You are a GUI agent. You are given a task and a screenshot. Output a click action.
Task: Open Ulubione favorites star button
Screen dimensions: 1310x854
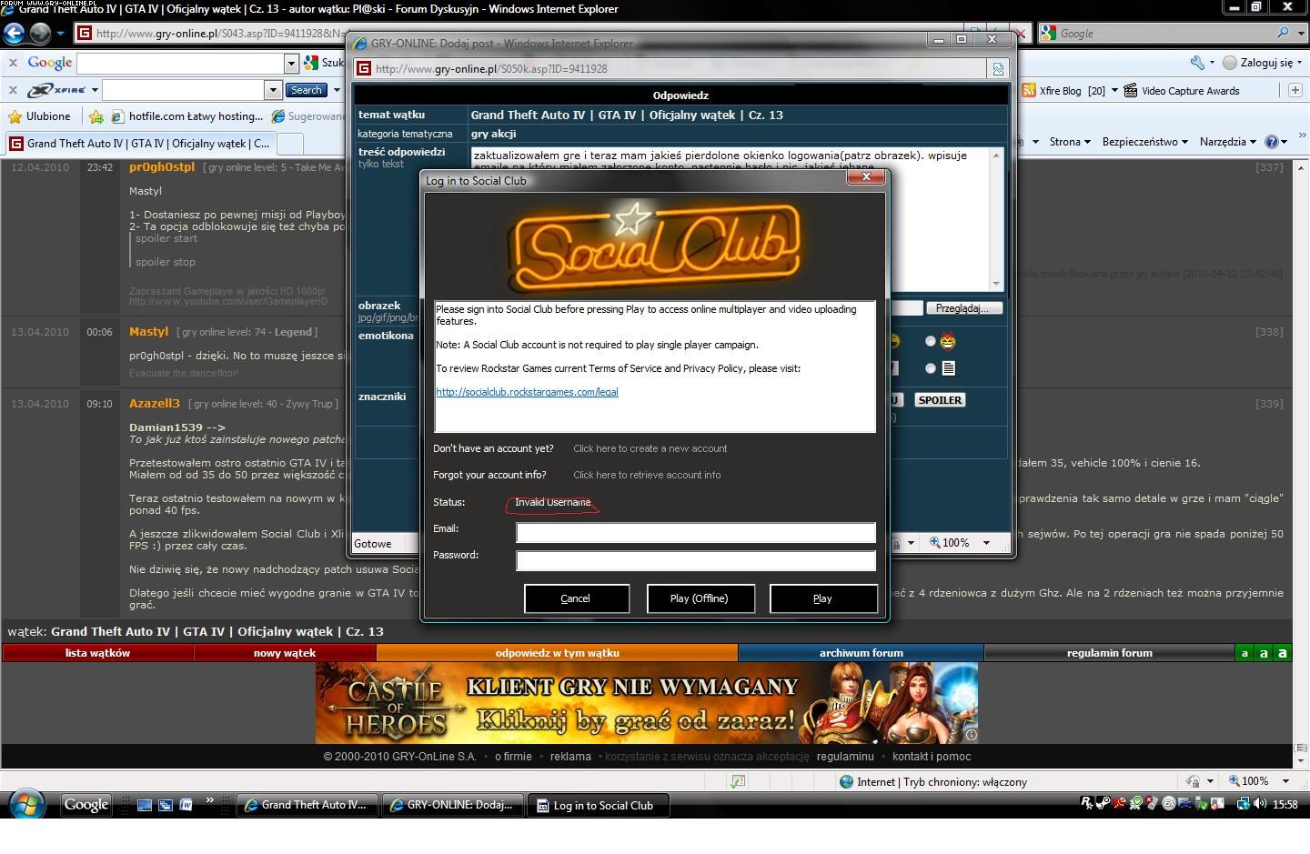(39, 116)
